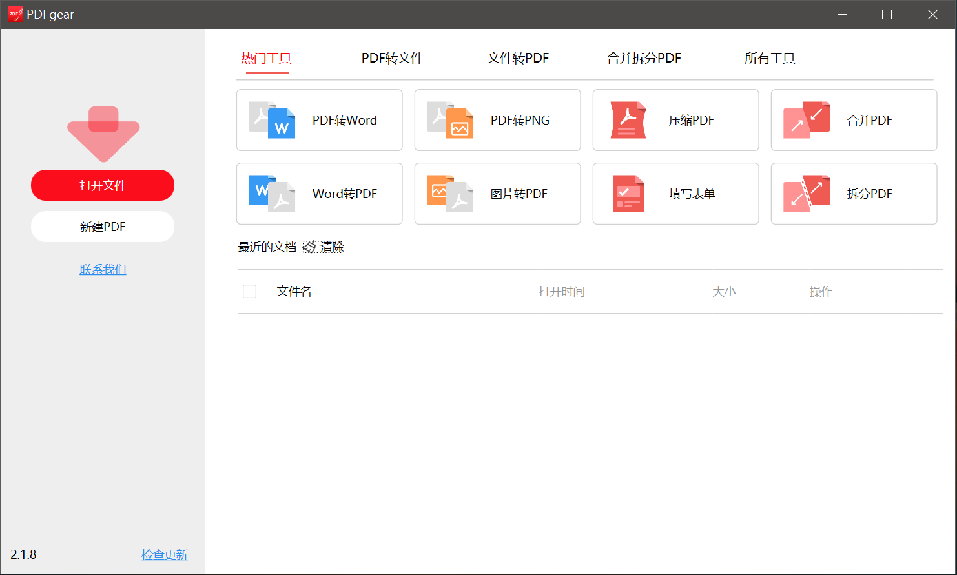Open the 合并PDF tool

853,120
